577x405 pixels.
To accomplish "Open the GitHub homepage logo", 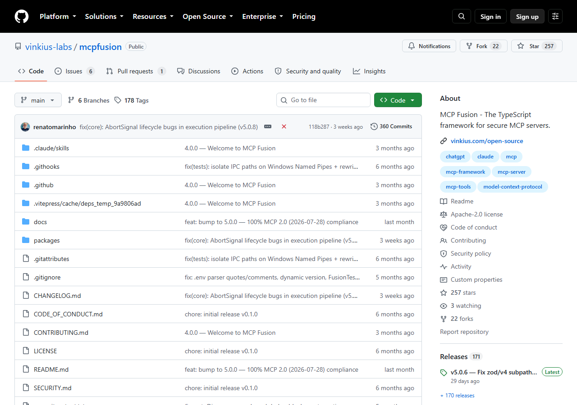I will (x=22, y=17).
